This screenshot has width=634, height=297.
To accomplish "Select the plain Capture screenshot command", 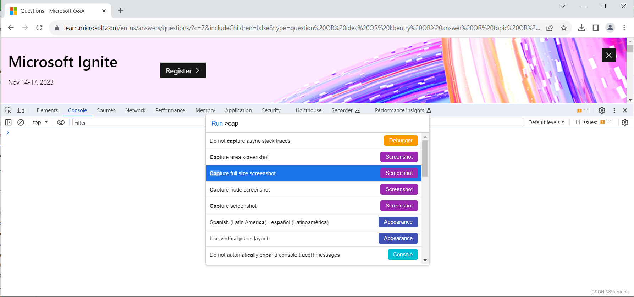I will click(x=314, y=206).
